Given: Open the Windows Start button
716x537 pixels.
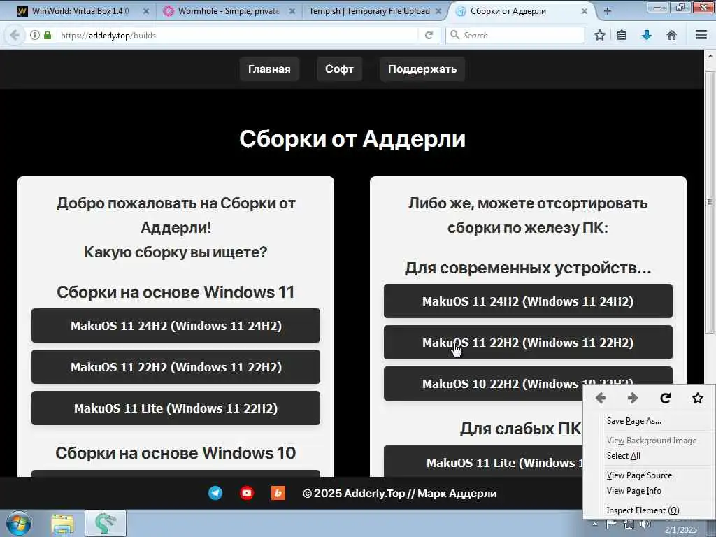Looking at the screenshot, I should pos(19,523).
